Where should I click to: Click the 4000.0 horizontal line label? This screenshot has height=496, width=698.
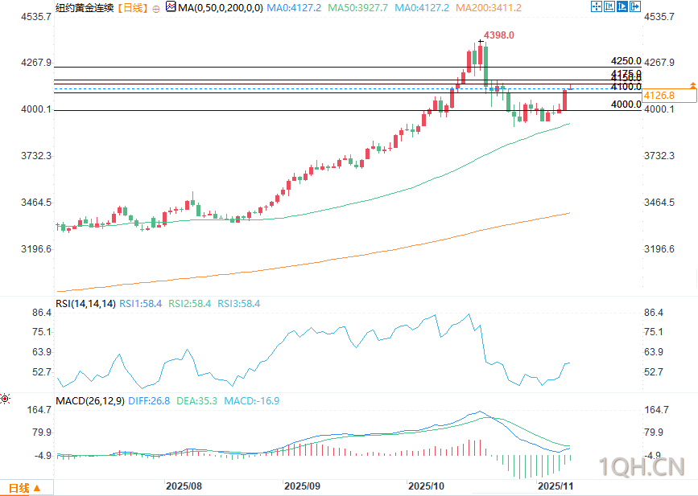(x=626, y=104)
